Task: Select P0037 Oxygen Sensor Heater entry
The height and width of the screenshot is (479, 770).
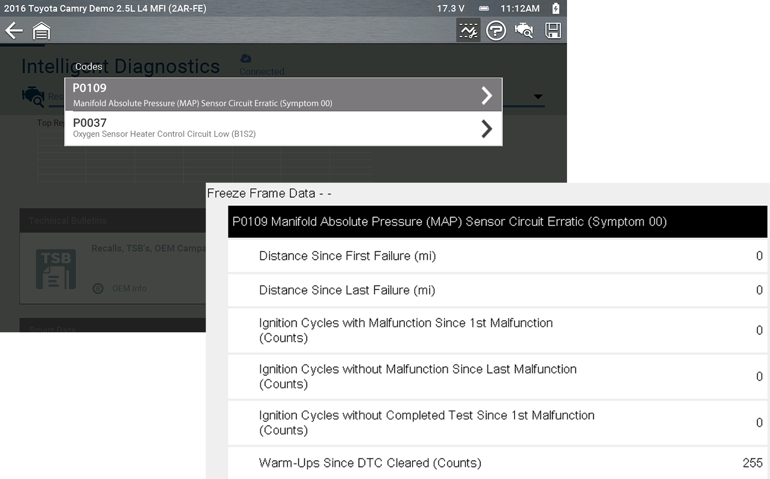Action: coord(265,129)
